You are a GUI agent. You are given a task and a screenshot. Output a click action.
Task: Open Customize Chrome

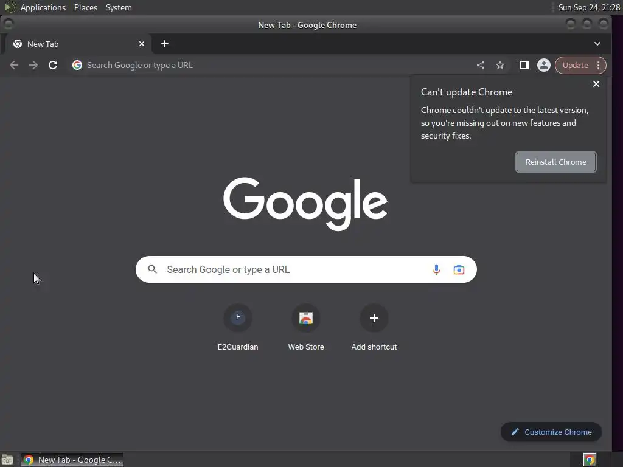(551, 432)
